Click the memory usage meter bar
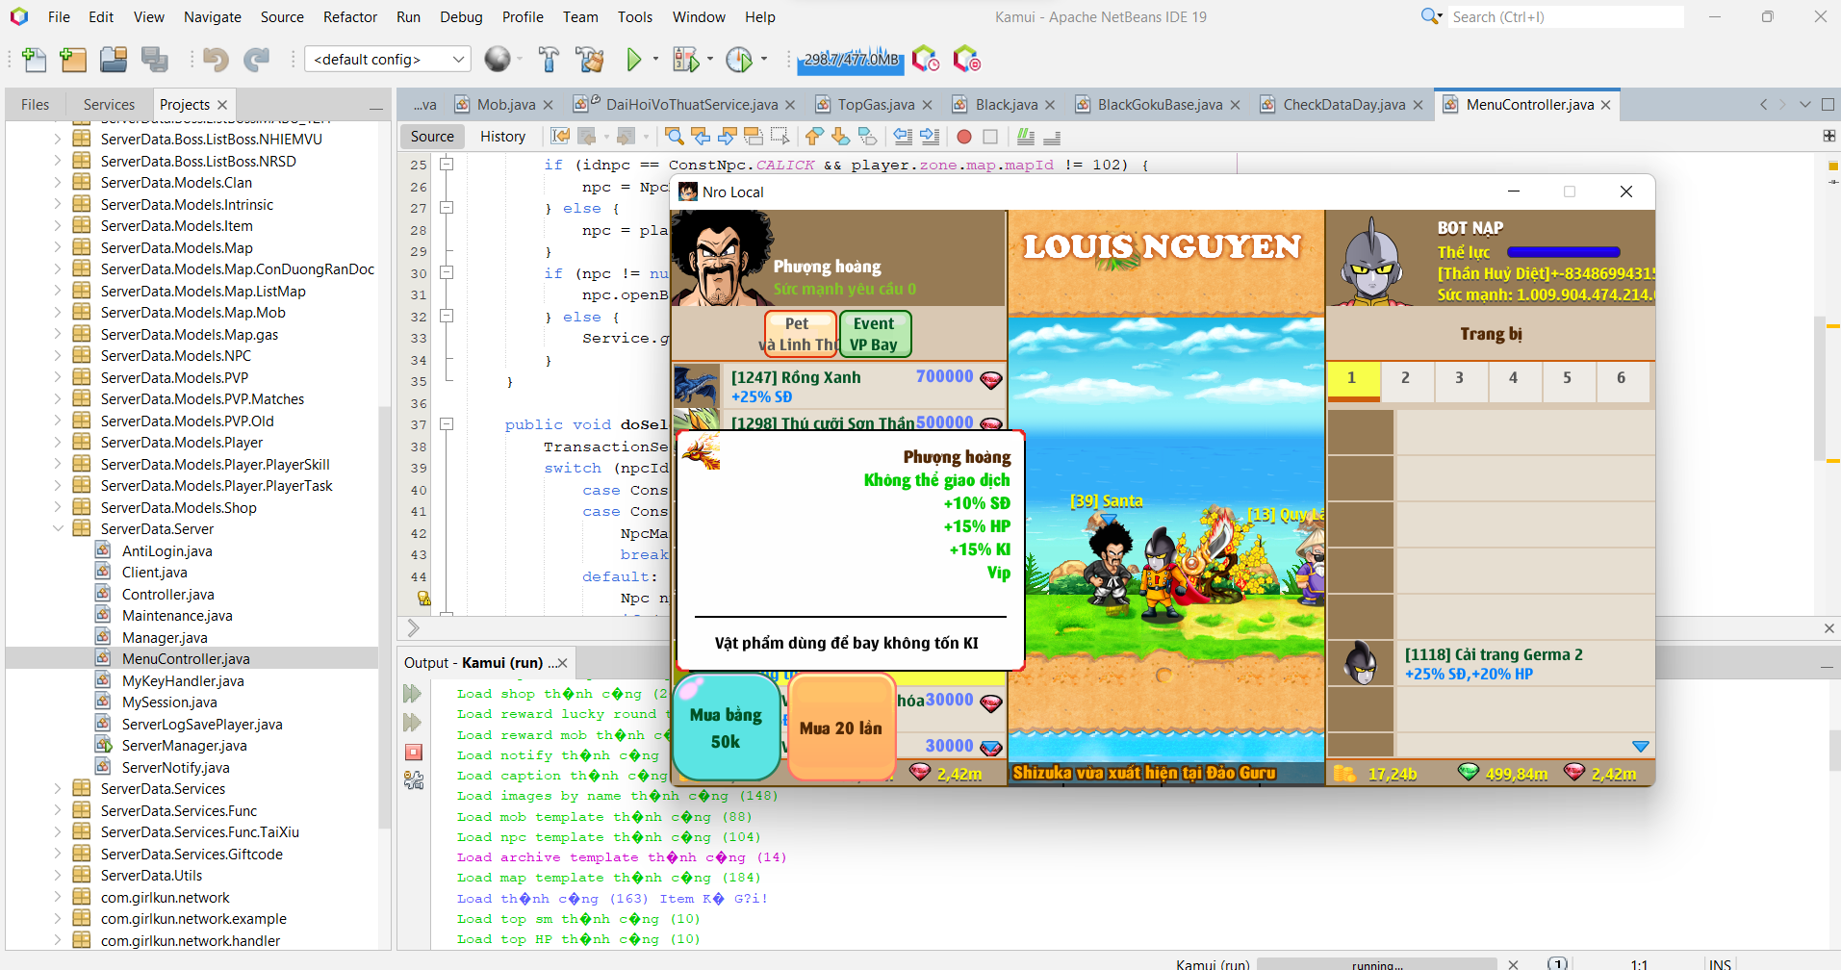The height and width of the screenshot is (970, 1841). 851,60
